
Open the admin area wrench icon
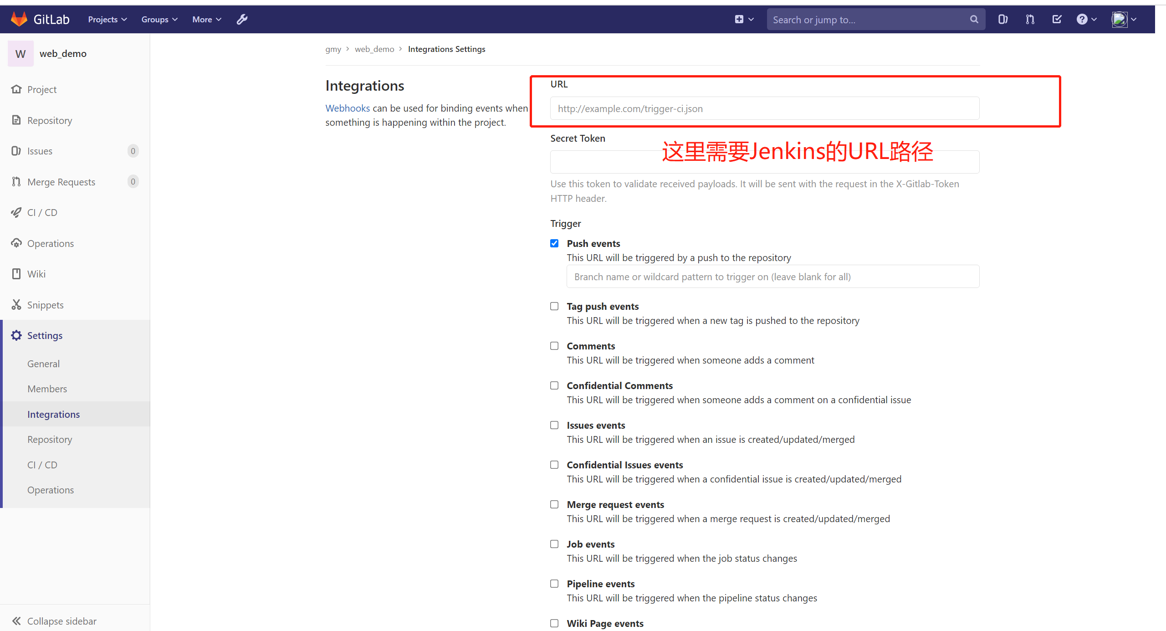pyautogui.click(x=242, y=19)
